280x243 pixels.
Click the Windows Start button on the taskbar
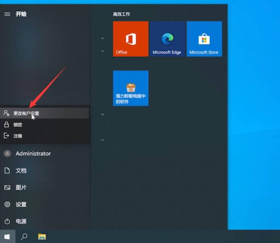click(x=8, y=237)
